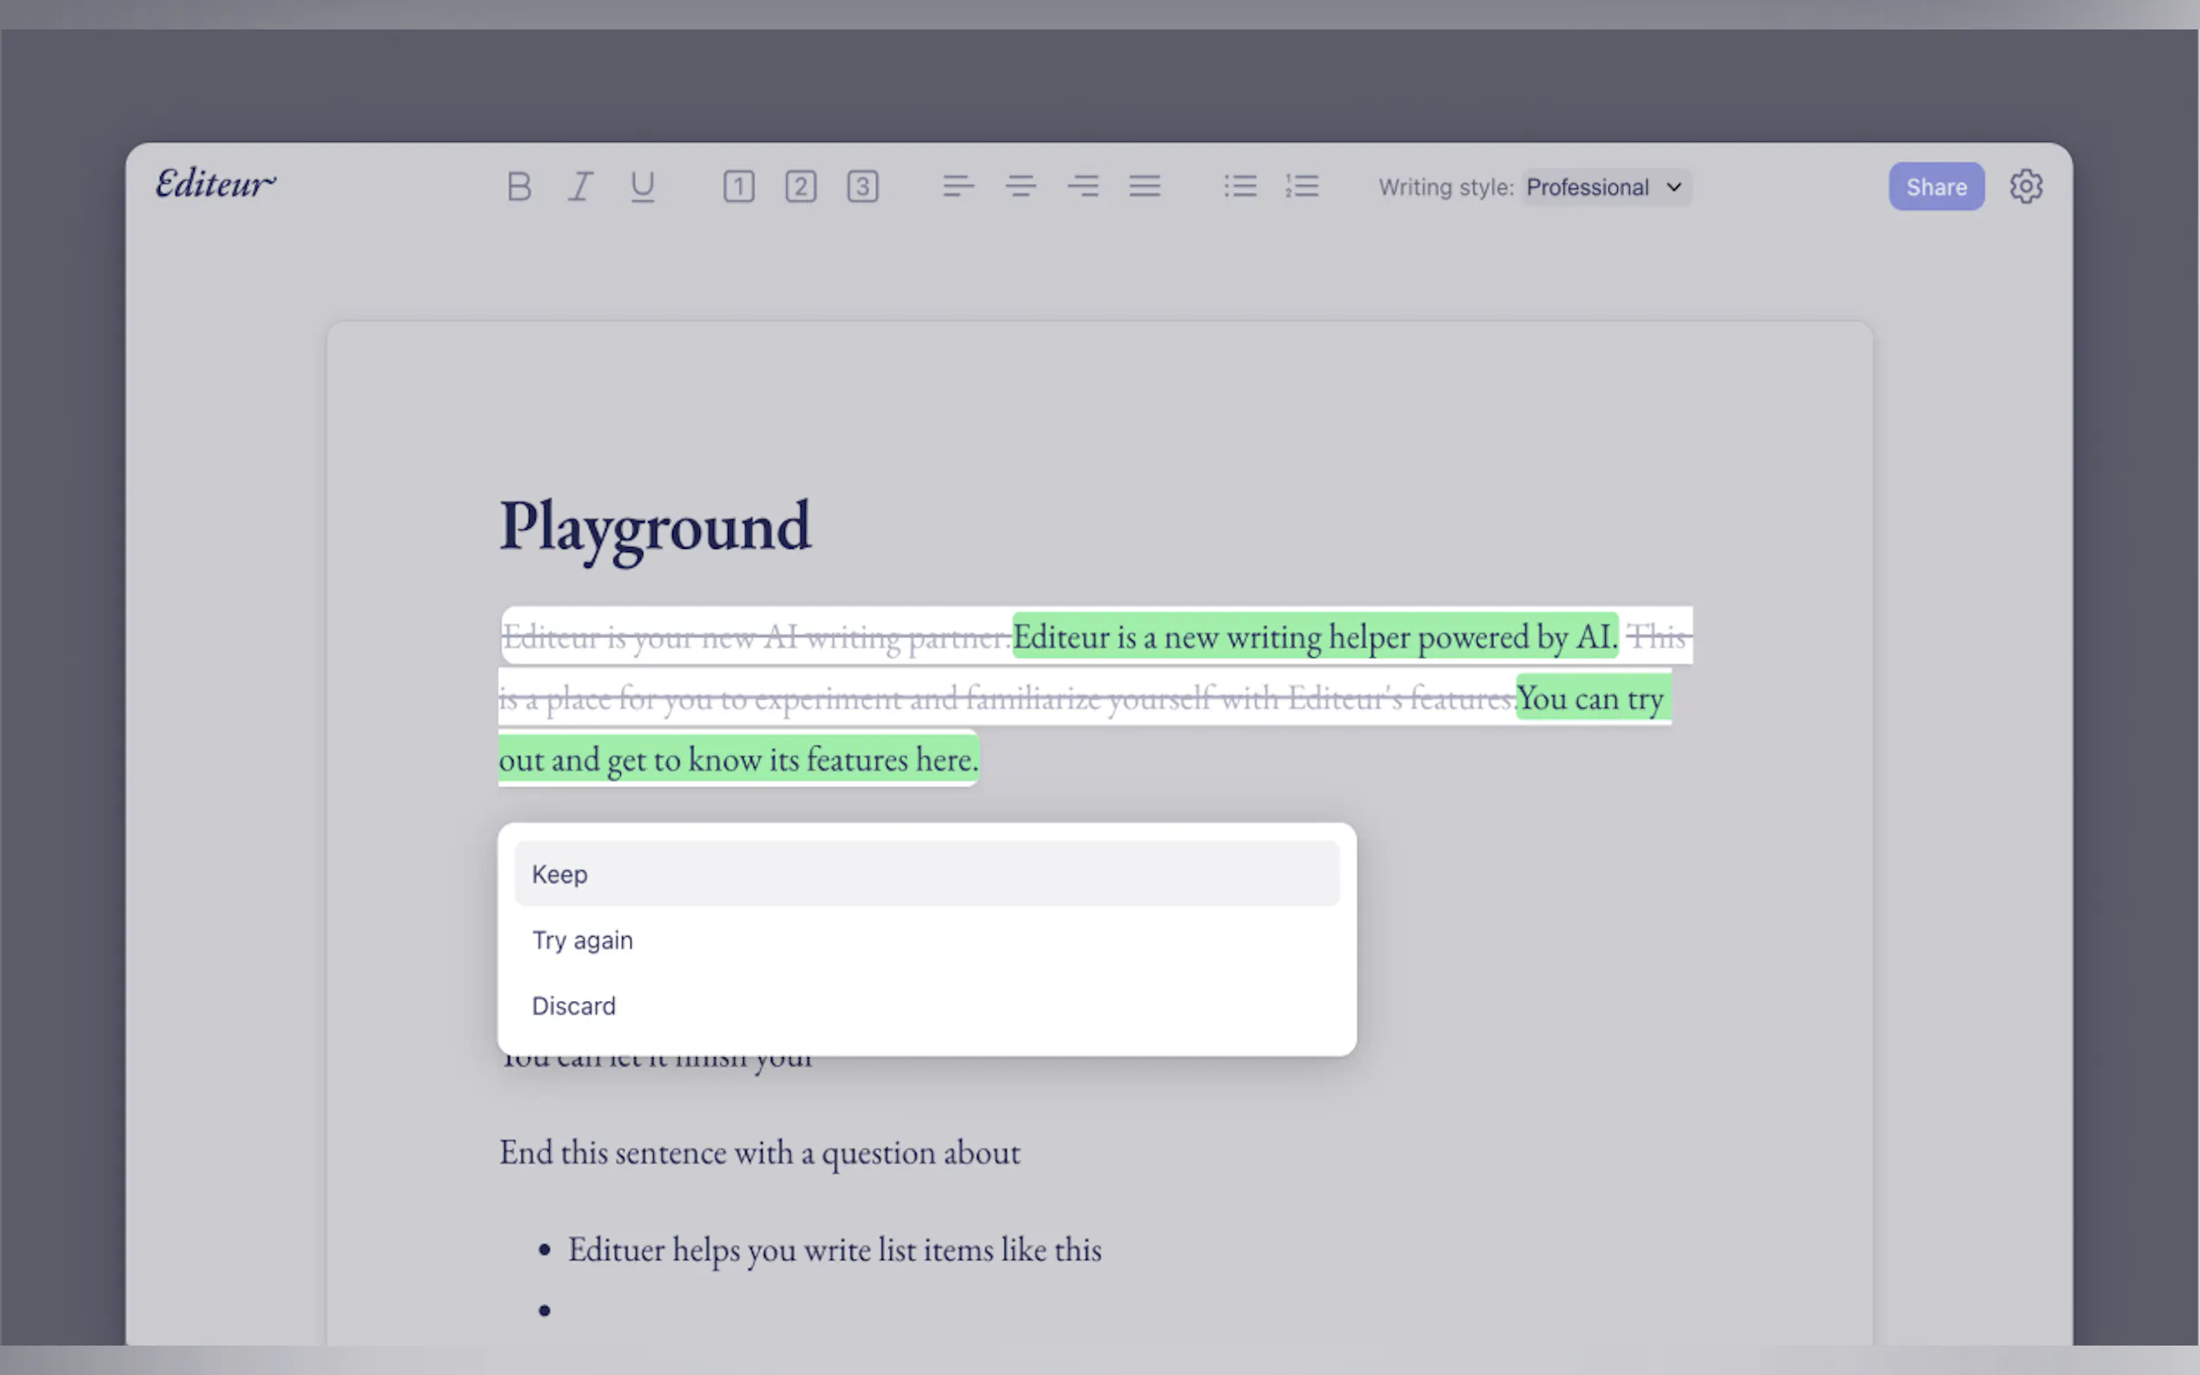Toggle italic formatting

580,186
